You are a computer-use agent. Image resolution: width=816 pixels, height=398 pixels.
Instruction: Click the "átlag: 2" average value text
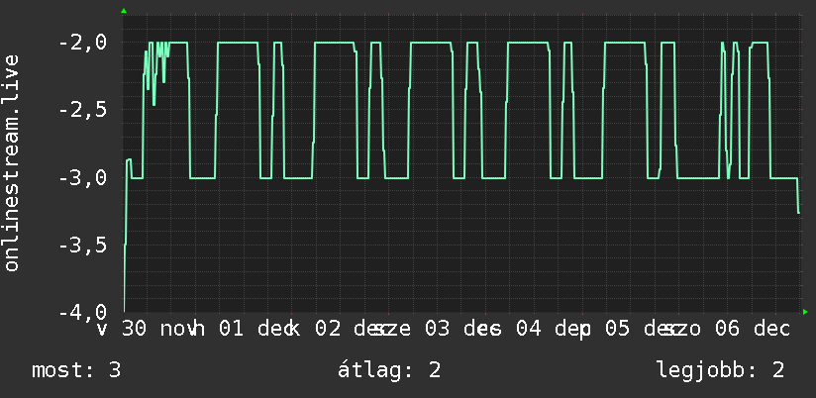pos(389,370)
